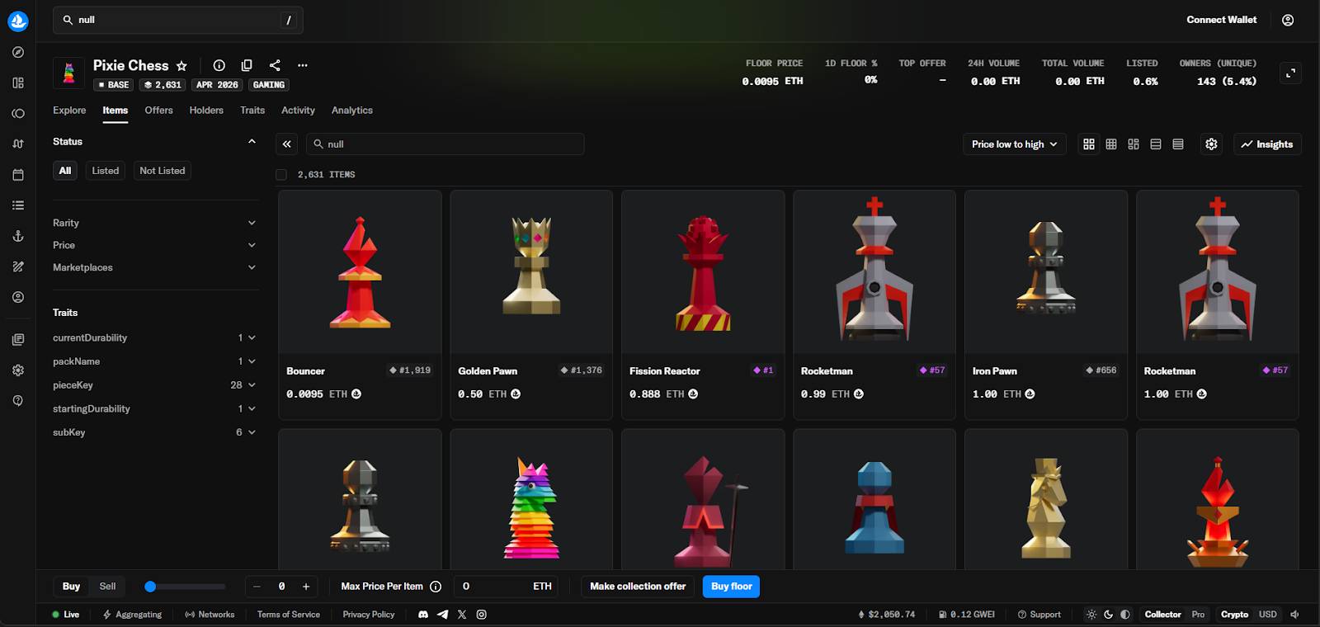Collapse the filter sidebar with double-chevron
This screenshot has height=627, width=1320.
(x=287, y=144)
